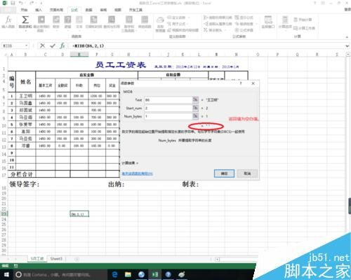Click Error Checking

coord(245,24)
